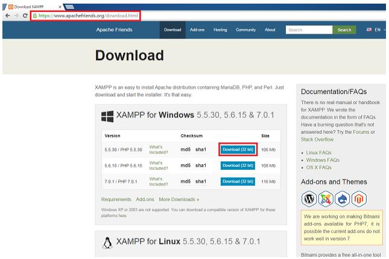Click the '108 Mb' size value
The width and height of the screenshot is (389, 259).
point(268,166)
